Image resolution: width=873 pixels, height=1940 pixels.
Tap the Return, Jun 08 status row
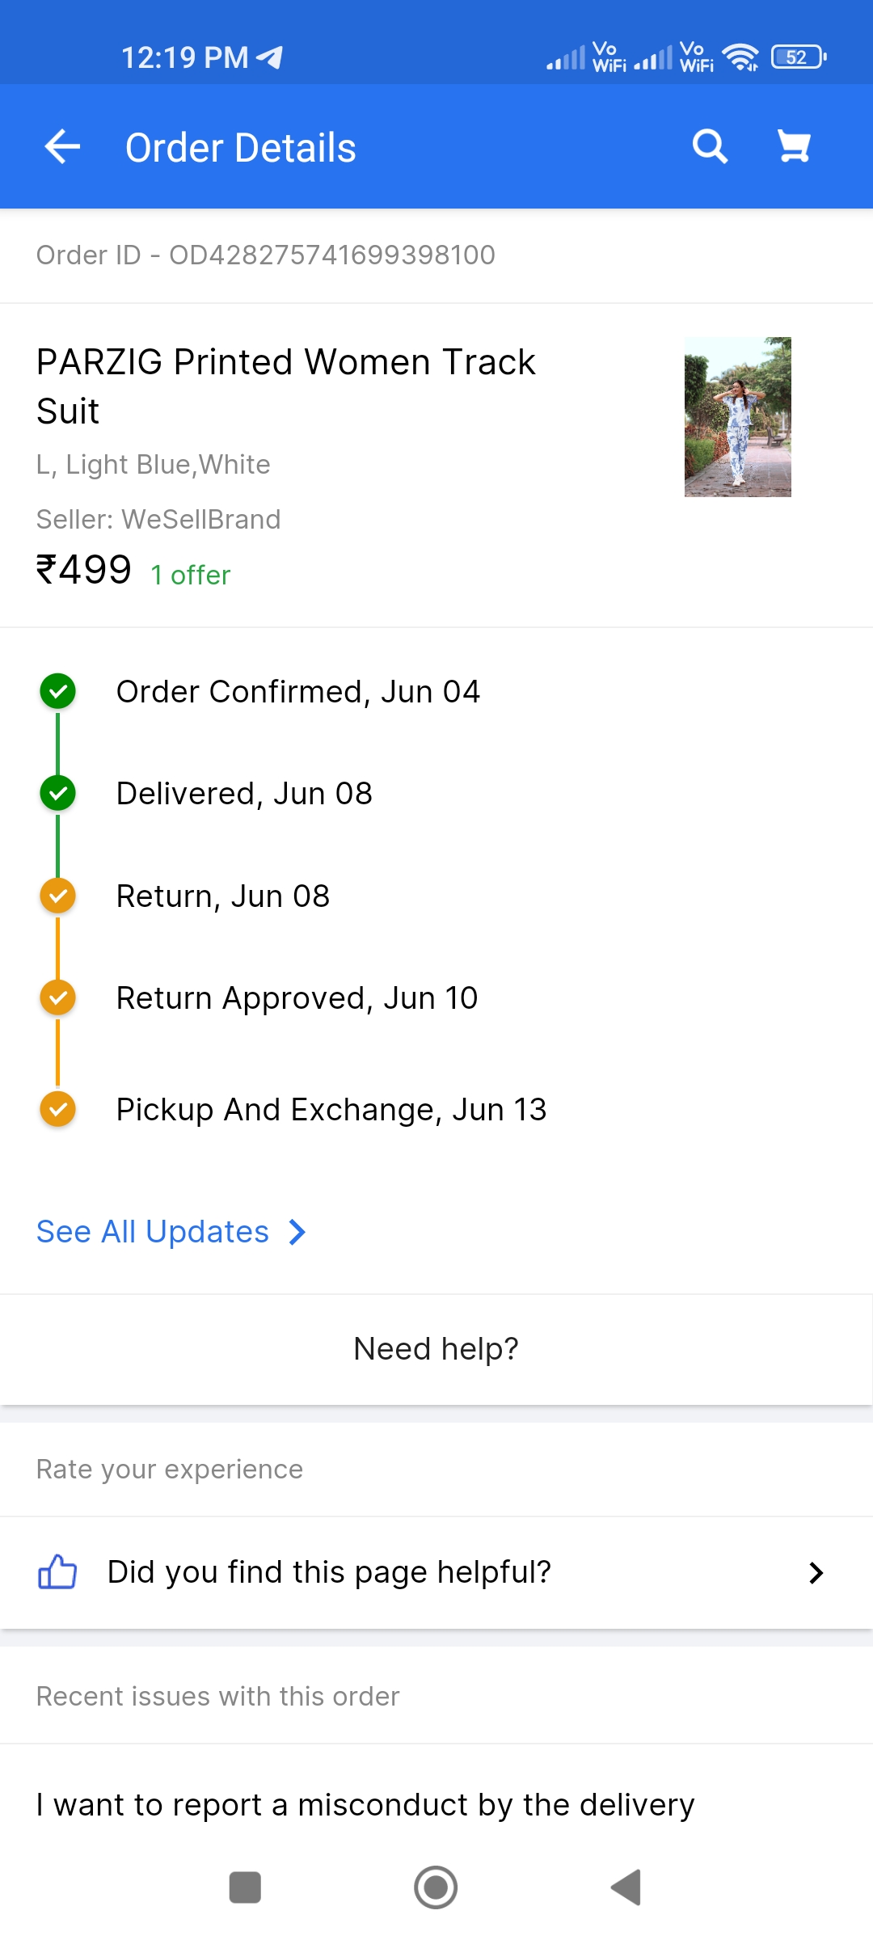[223, 896]
